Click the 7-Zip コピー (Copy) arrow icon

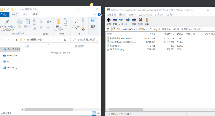click(x=128, y=20)
